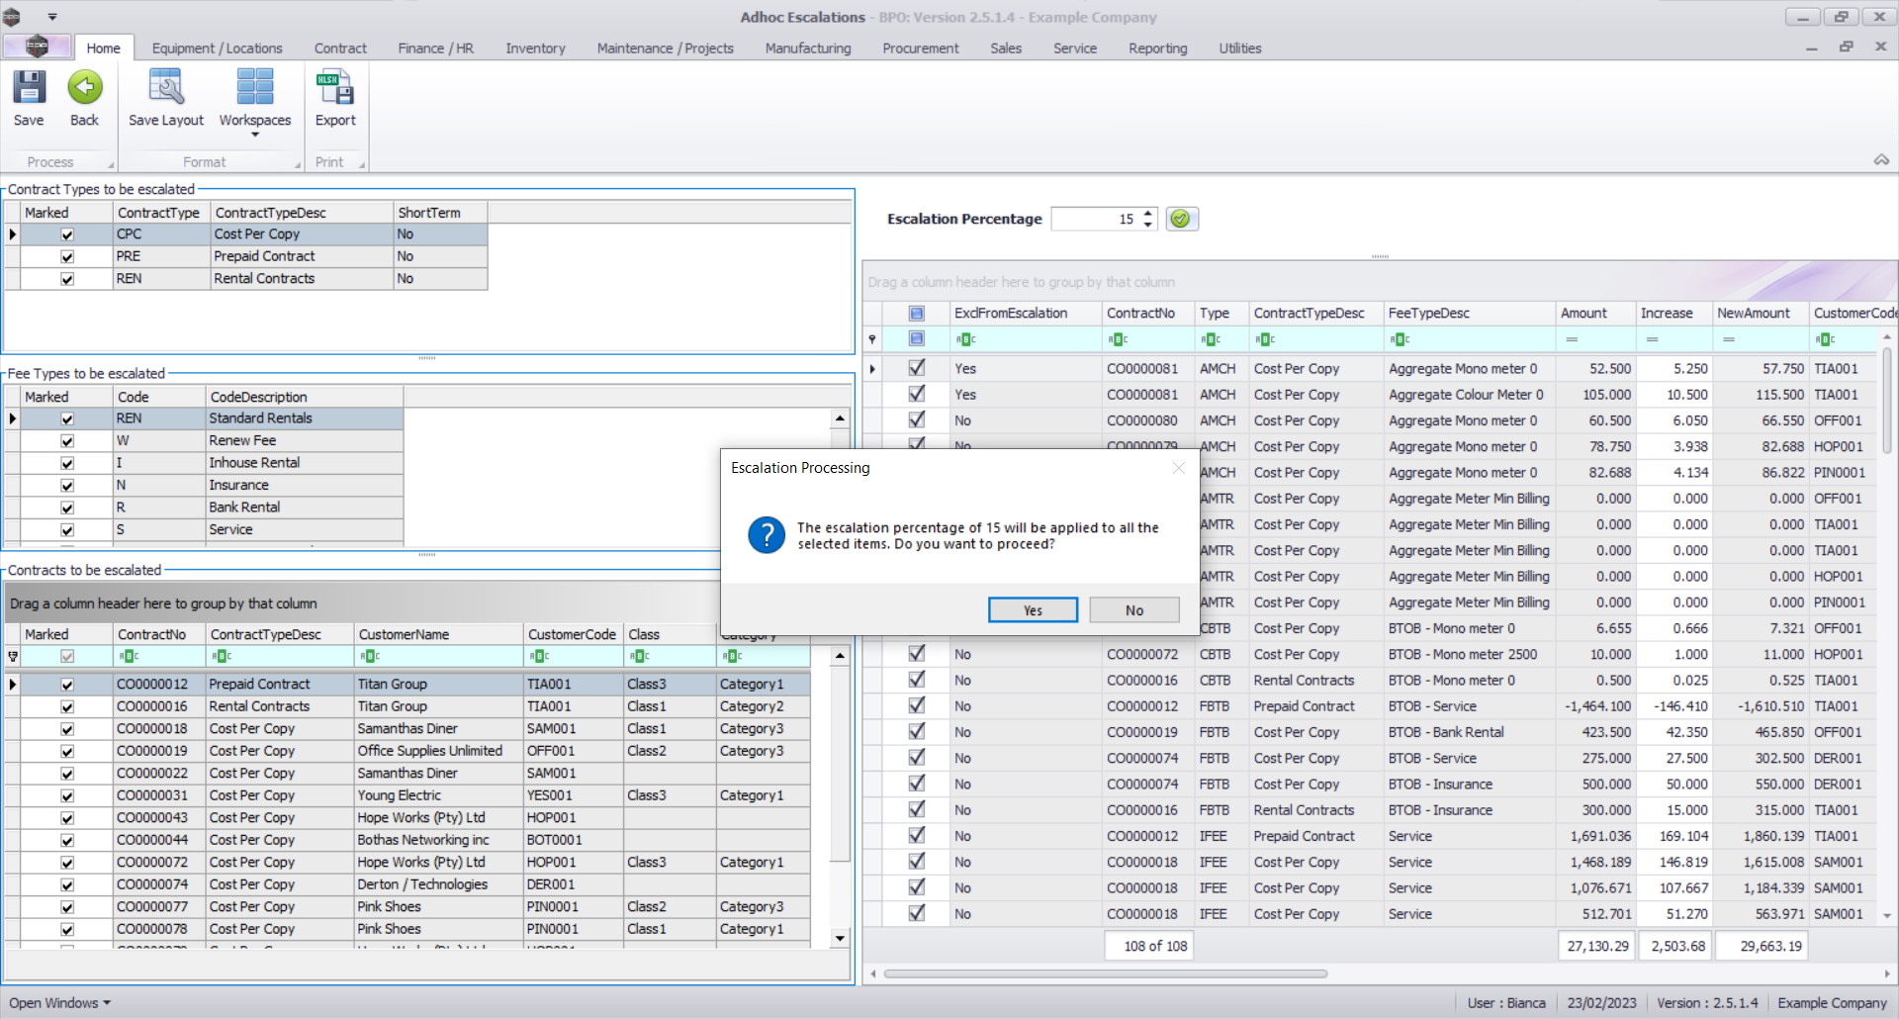1899x1019 pixels.
Task: Uncheck the Marked box for contract CO0000031
Action: [67, 796]
